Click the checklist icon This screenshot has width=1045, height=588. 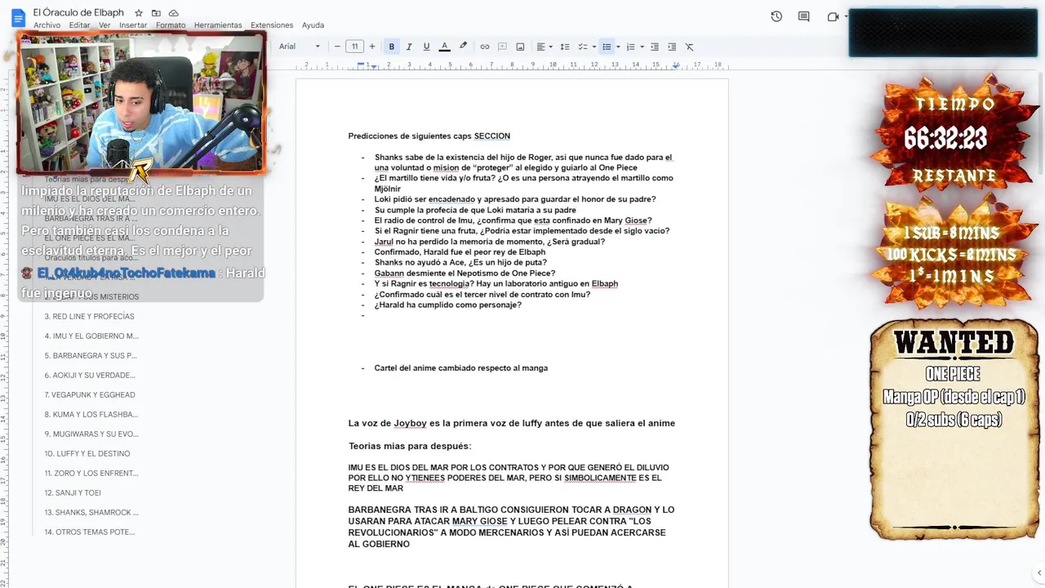click(582, 47)
